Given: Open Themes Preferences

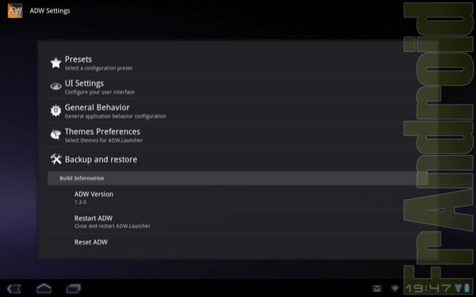Looking at the screenshot, I should (238, 135).
